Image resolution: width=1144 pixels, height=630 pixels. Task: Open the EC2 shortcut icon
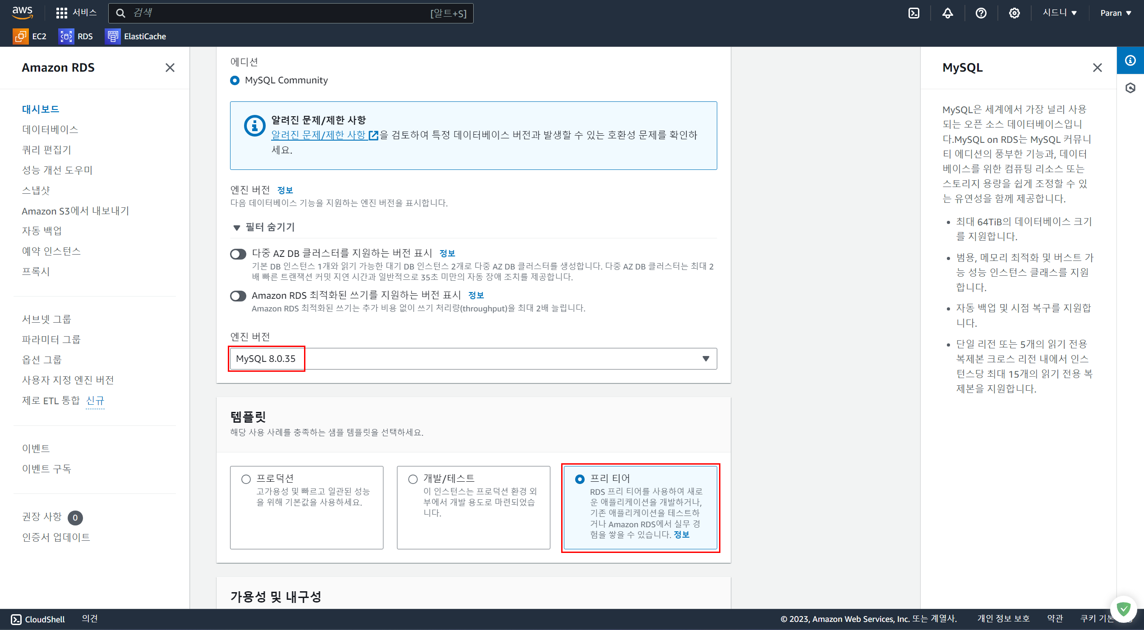click(20, 36)
